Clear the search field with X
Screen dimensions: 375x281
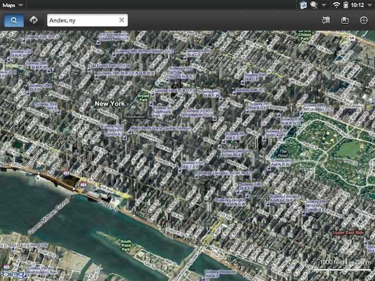[121, 20]
